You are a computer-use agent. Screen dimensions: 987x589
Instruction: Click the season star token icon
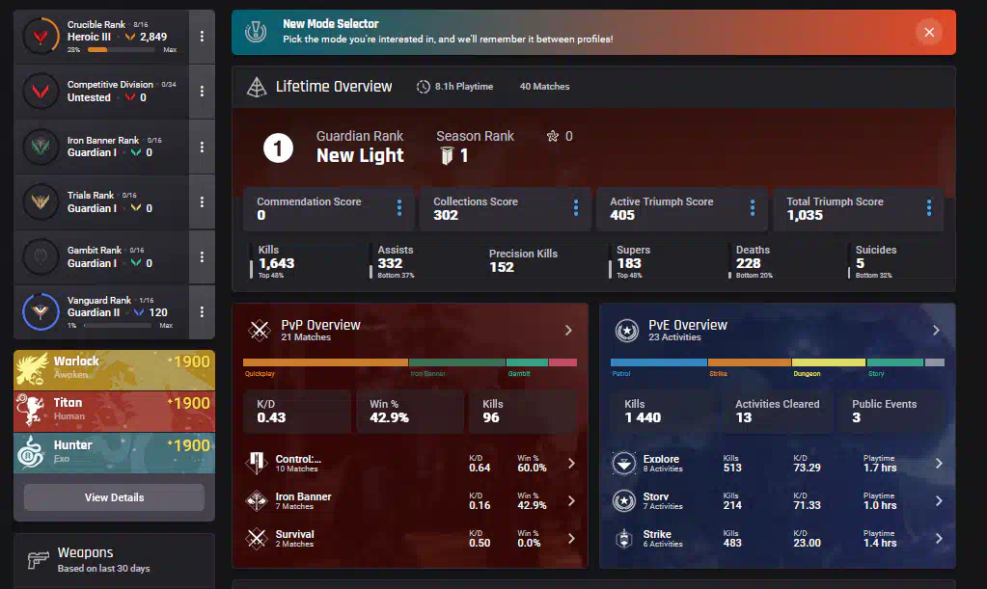(553, 136)
